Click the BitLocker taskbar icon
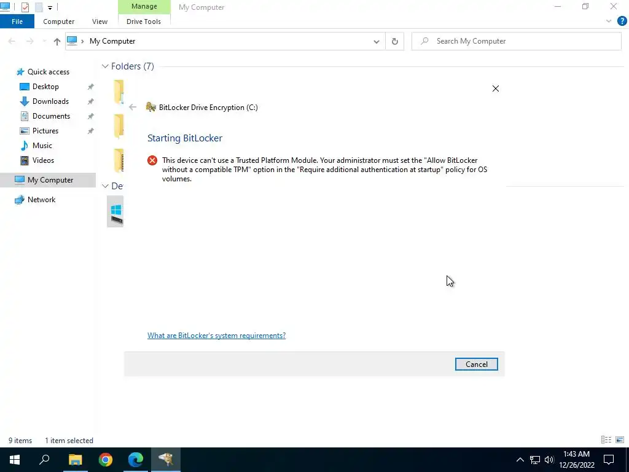629x472 pixels. [166, 460]
